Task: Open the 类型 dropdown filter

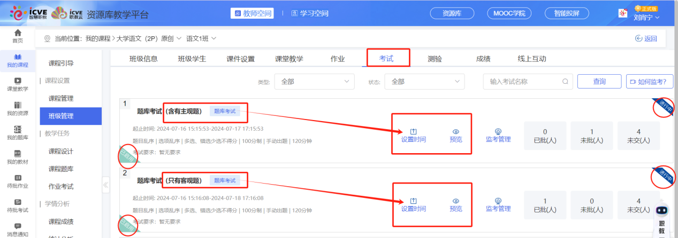Action: (x=314, y=82)
